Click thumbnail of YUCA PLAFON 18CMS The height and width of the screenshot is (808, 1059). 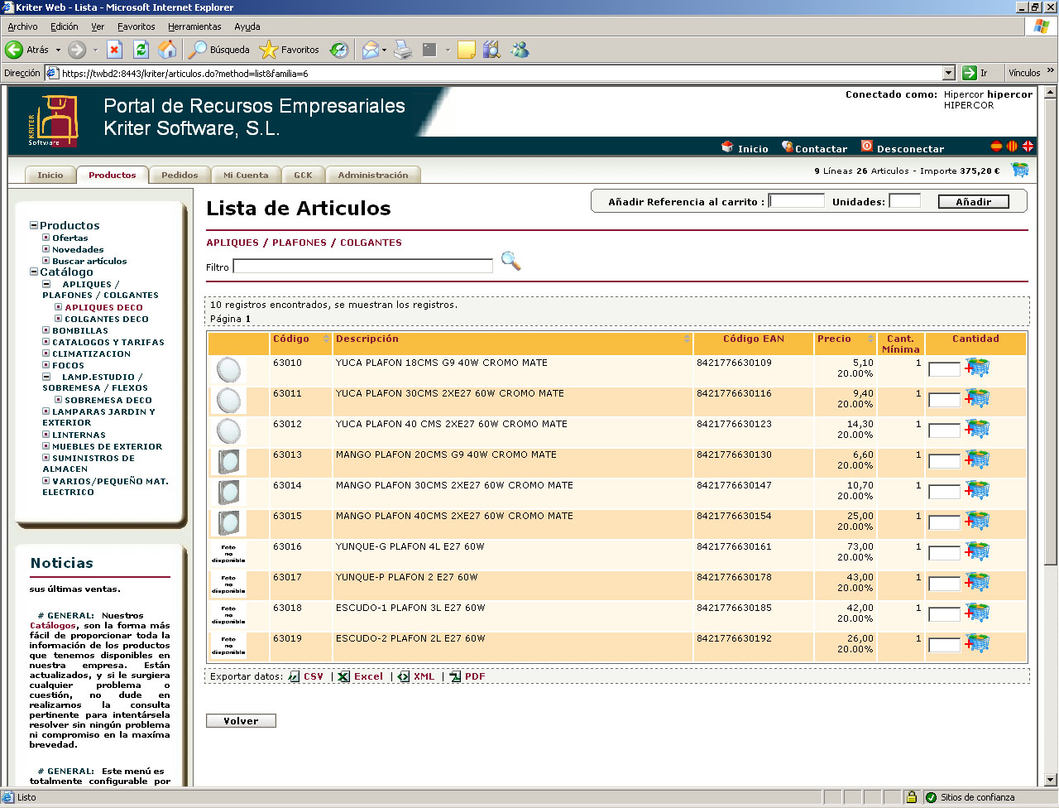pos(228,370)
